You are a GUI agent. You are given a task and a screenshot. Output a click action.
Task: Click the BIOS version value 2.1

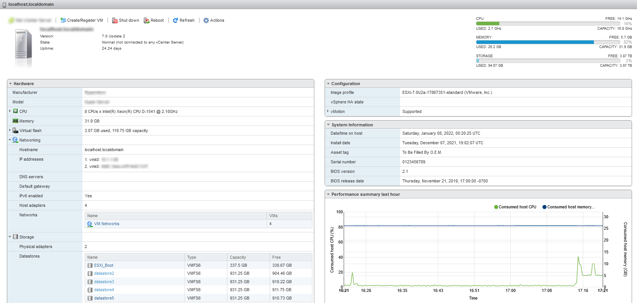[405, 171]
